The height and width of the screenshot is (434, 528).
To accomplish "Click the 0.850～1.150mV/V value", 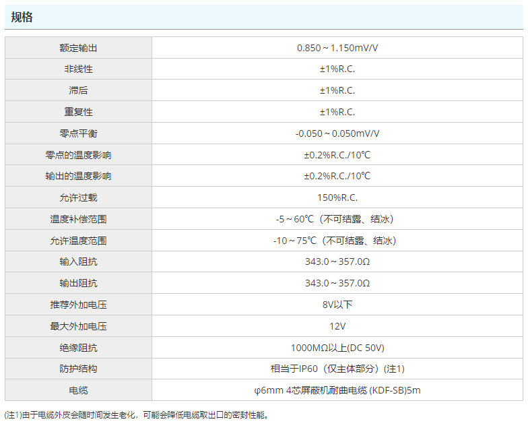I will 337,48.
